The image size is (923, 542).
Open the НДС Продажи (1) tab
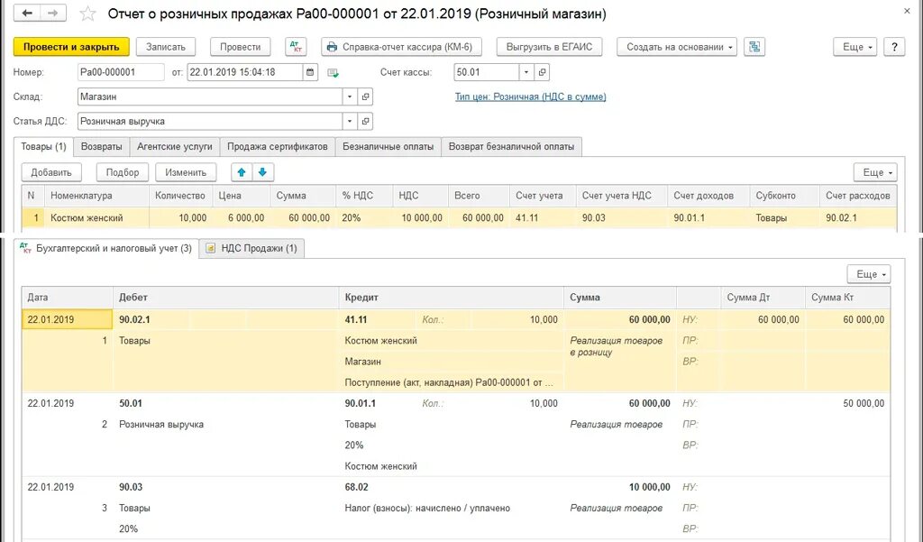[252, 249]
